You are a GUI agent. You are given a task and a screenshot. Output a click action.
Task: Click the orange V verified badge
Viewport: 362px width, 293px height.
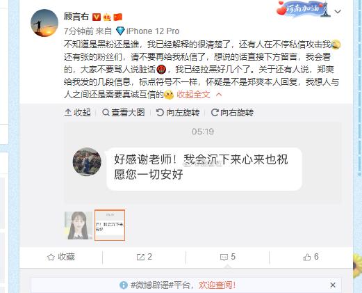pos(97,17)
